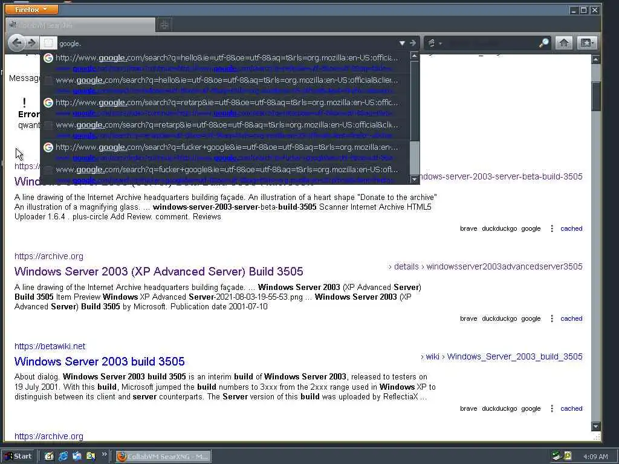Click details › windowsserver2003advancedserver3505 breadcrumb
619x464 pixels.
tap(485, 266)
